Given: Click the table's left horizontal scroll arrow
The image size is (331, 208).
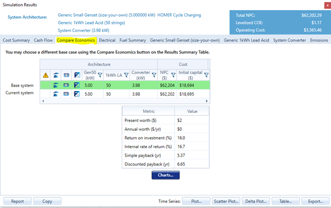Looking at the screenshot, I should point(43,101).
